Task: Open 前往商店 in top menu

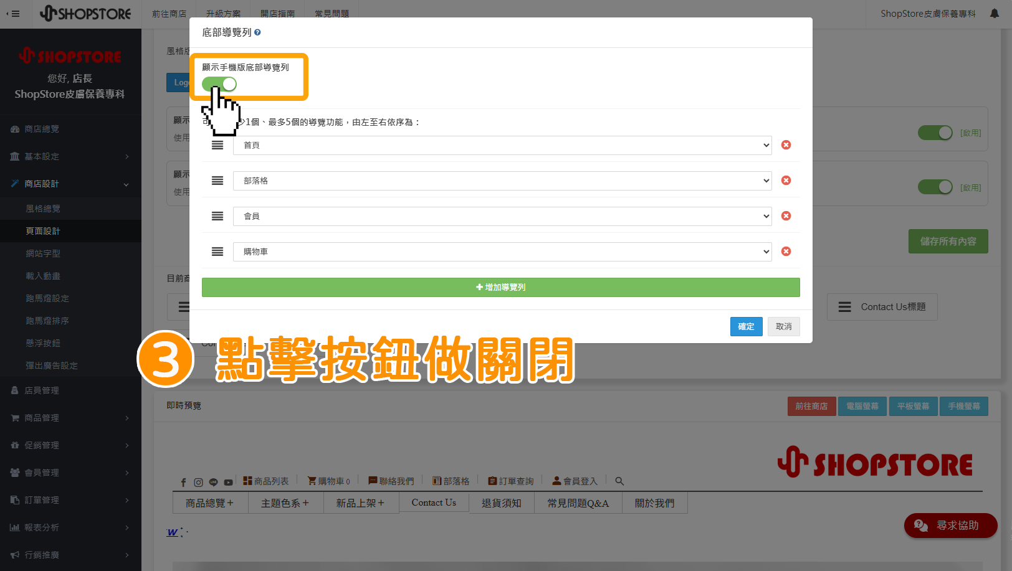Action: coord(169,14)
